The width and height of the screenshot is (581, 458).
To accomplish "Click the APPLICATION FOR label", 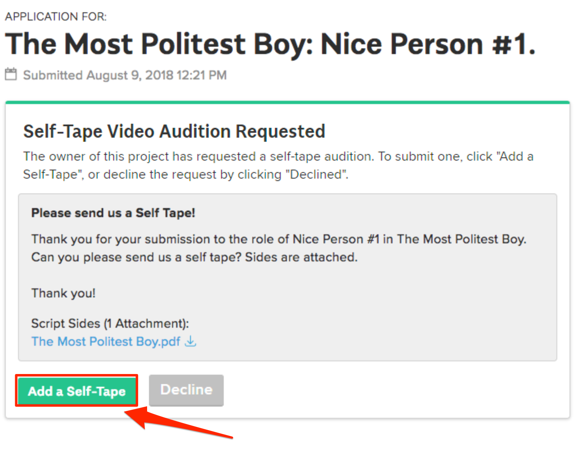I will click(56, 17).
